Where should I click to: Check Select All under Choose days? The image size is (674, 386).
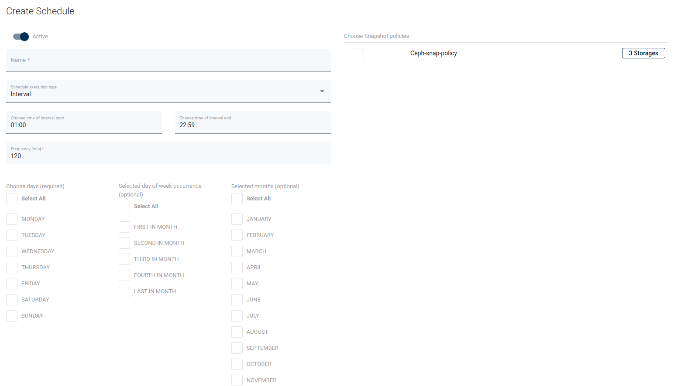pyautogui.click(x=12, y=199)
